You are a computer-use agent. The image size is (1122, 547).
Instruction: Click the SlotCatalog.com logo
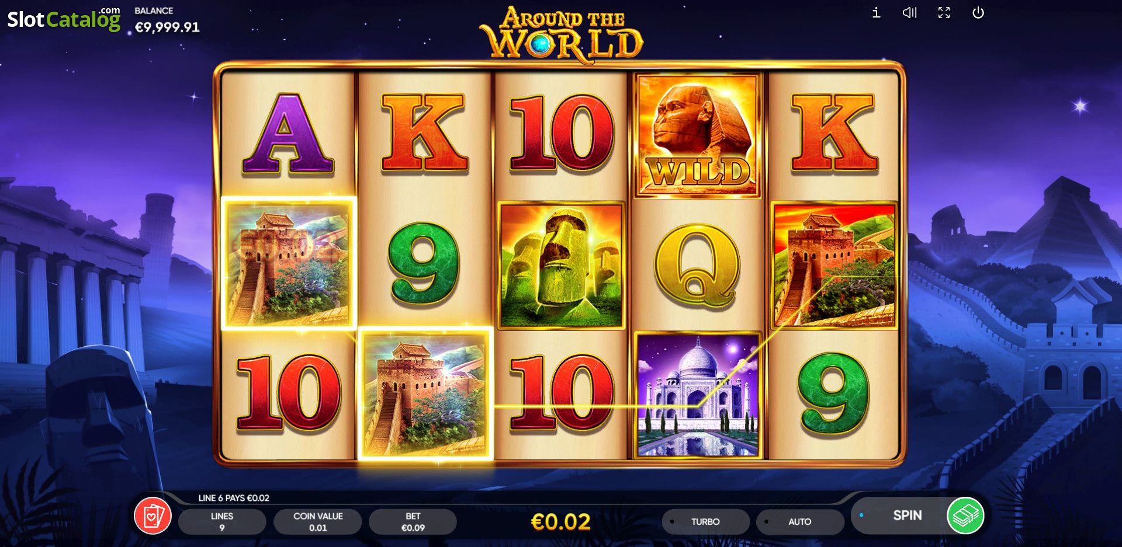coord(64,19)
